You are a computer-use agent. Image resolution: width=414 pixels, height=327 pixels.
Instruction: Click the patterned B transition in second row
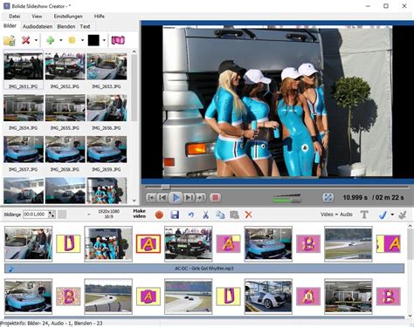[x=68, y=296]
